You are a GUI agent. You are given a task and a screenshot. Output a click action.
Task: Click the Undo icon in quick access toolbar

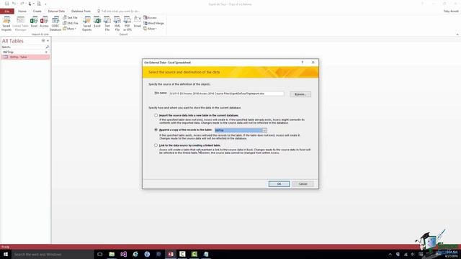click(14, 4)
